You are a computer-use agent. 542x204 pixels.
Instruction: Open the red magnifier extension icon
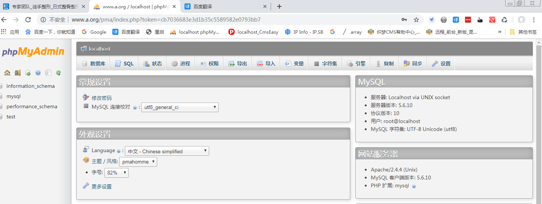492,20
